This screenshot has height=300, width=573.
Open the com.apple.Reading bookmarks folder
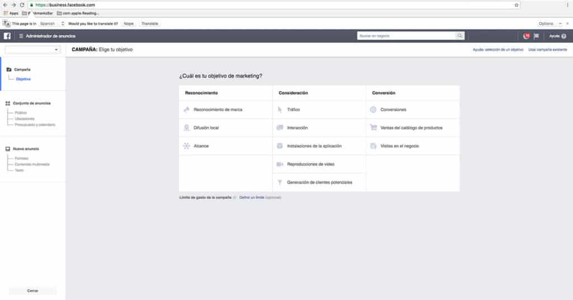point(78,13)
